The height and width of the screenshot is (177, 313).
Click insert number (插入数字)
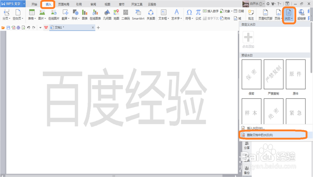coord(211,11)
